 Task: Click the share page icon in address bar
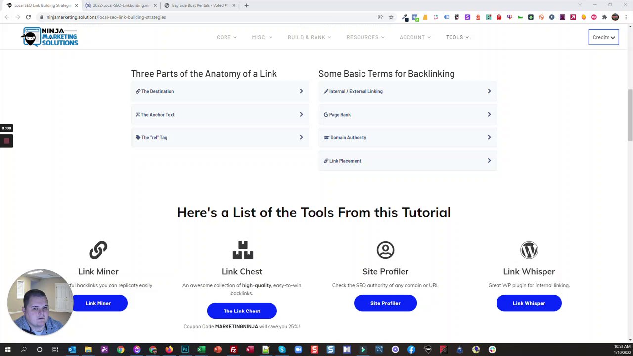pyautogui.click(x=380, y=17)
